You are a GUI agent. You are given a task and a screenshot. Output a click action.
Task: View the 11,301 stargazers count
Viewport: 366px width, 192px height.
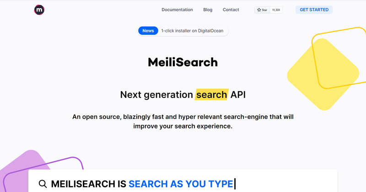pyautogui.click(x=276, y=10)
